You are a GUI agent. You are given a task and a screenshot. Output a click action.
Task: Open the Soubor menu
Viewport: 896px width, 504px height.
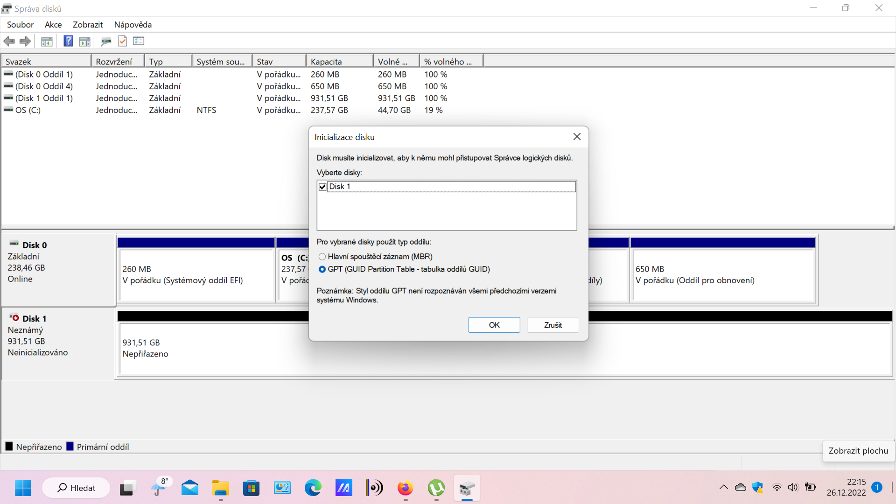click(20, 25)
